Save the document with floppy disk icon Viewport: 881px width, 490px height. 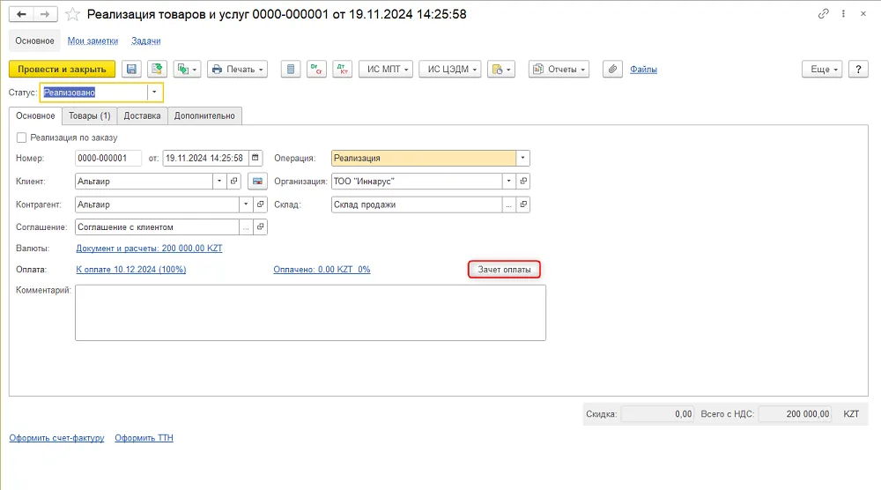[x=131, y=69]
